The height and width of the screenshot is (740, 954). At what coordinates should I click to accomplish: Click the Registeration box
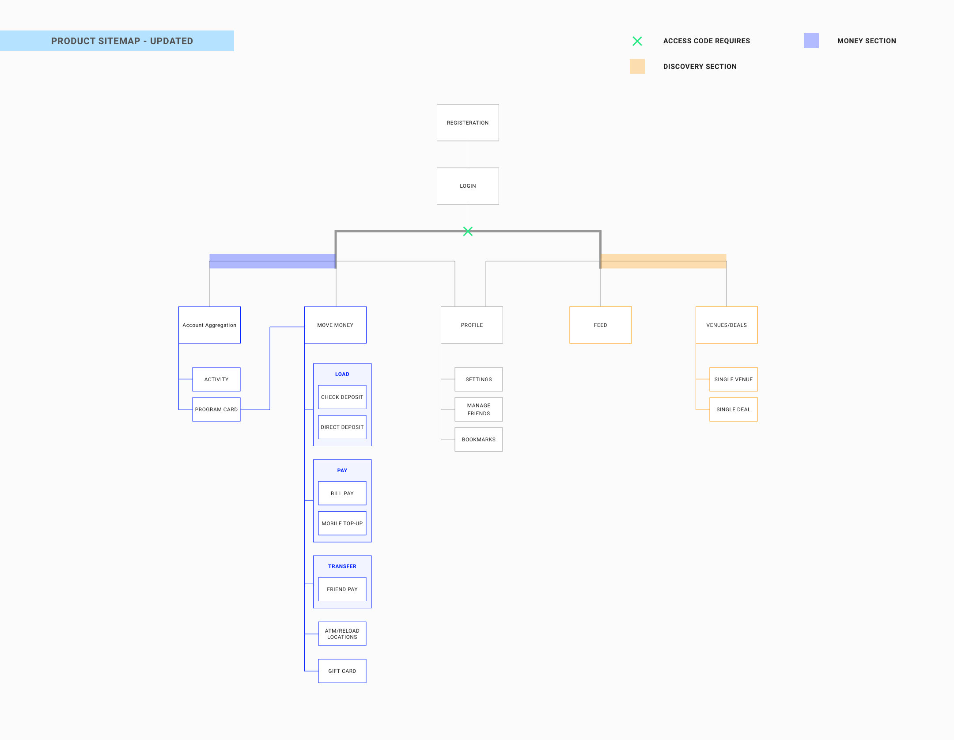pos(468,123)
